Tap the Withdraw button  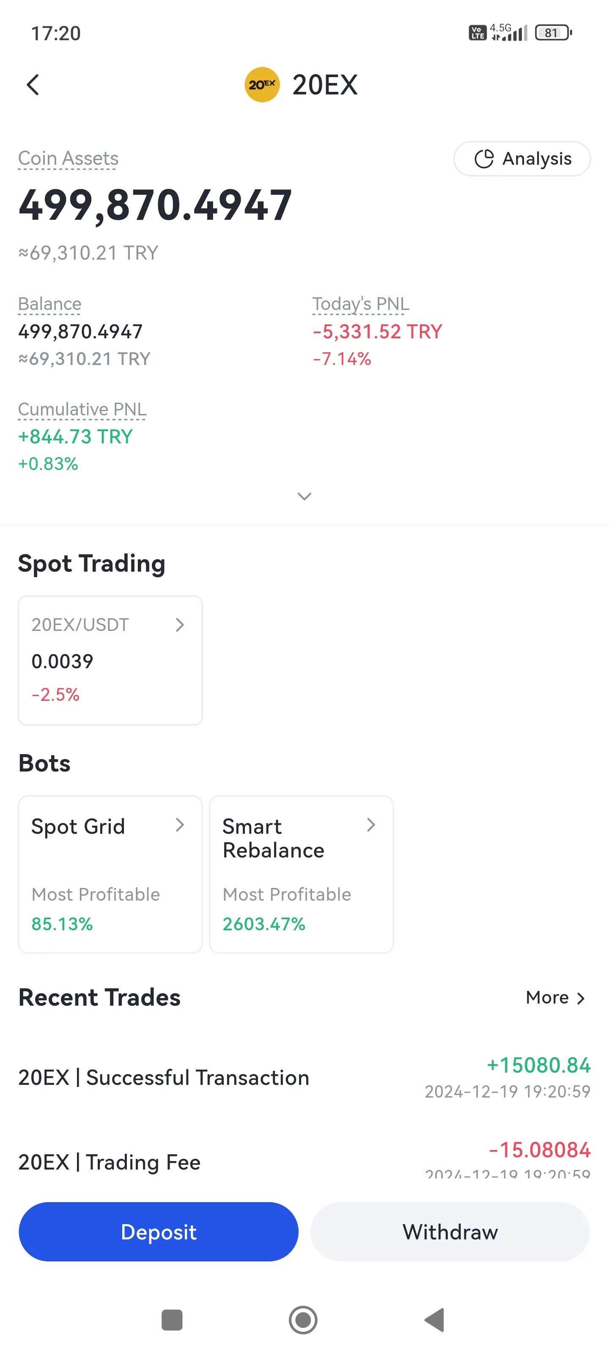click(x=450, y=1231)
